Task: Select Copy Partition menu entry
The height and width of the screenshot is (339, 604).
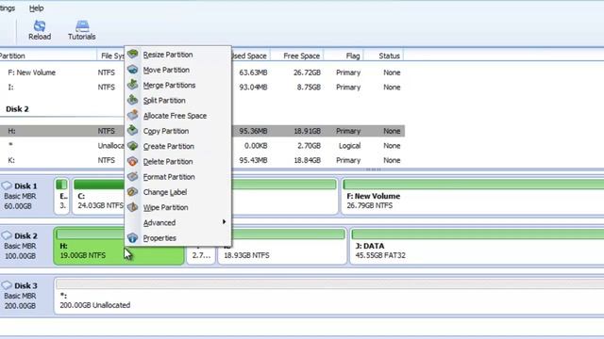Action: click(x=166, y=131)
